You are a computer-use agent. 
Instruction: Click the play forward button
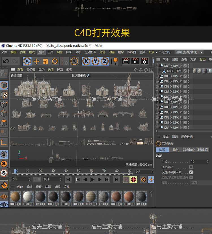92,180
